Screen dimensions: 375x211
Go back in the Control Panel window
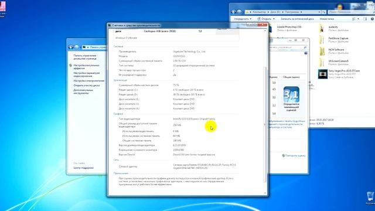pyautogui.click(x=71, y=47)
